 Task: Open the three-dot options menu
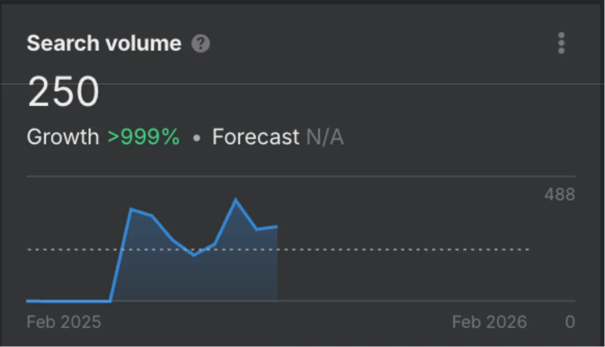[x=561, y=43]
